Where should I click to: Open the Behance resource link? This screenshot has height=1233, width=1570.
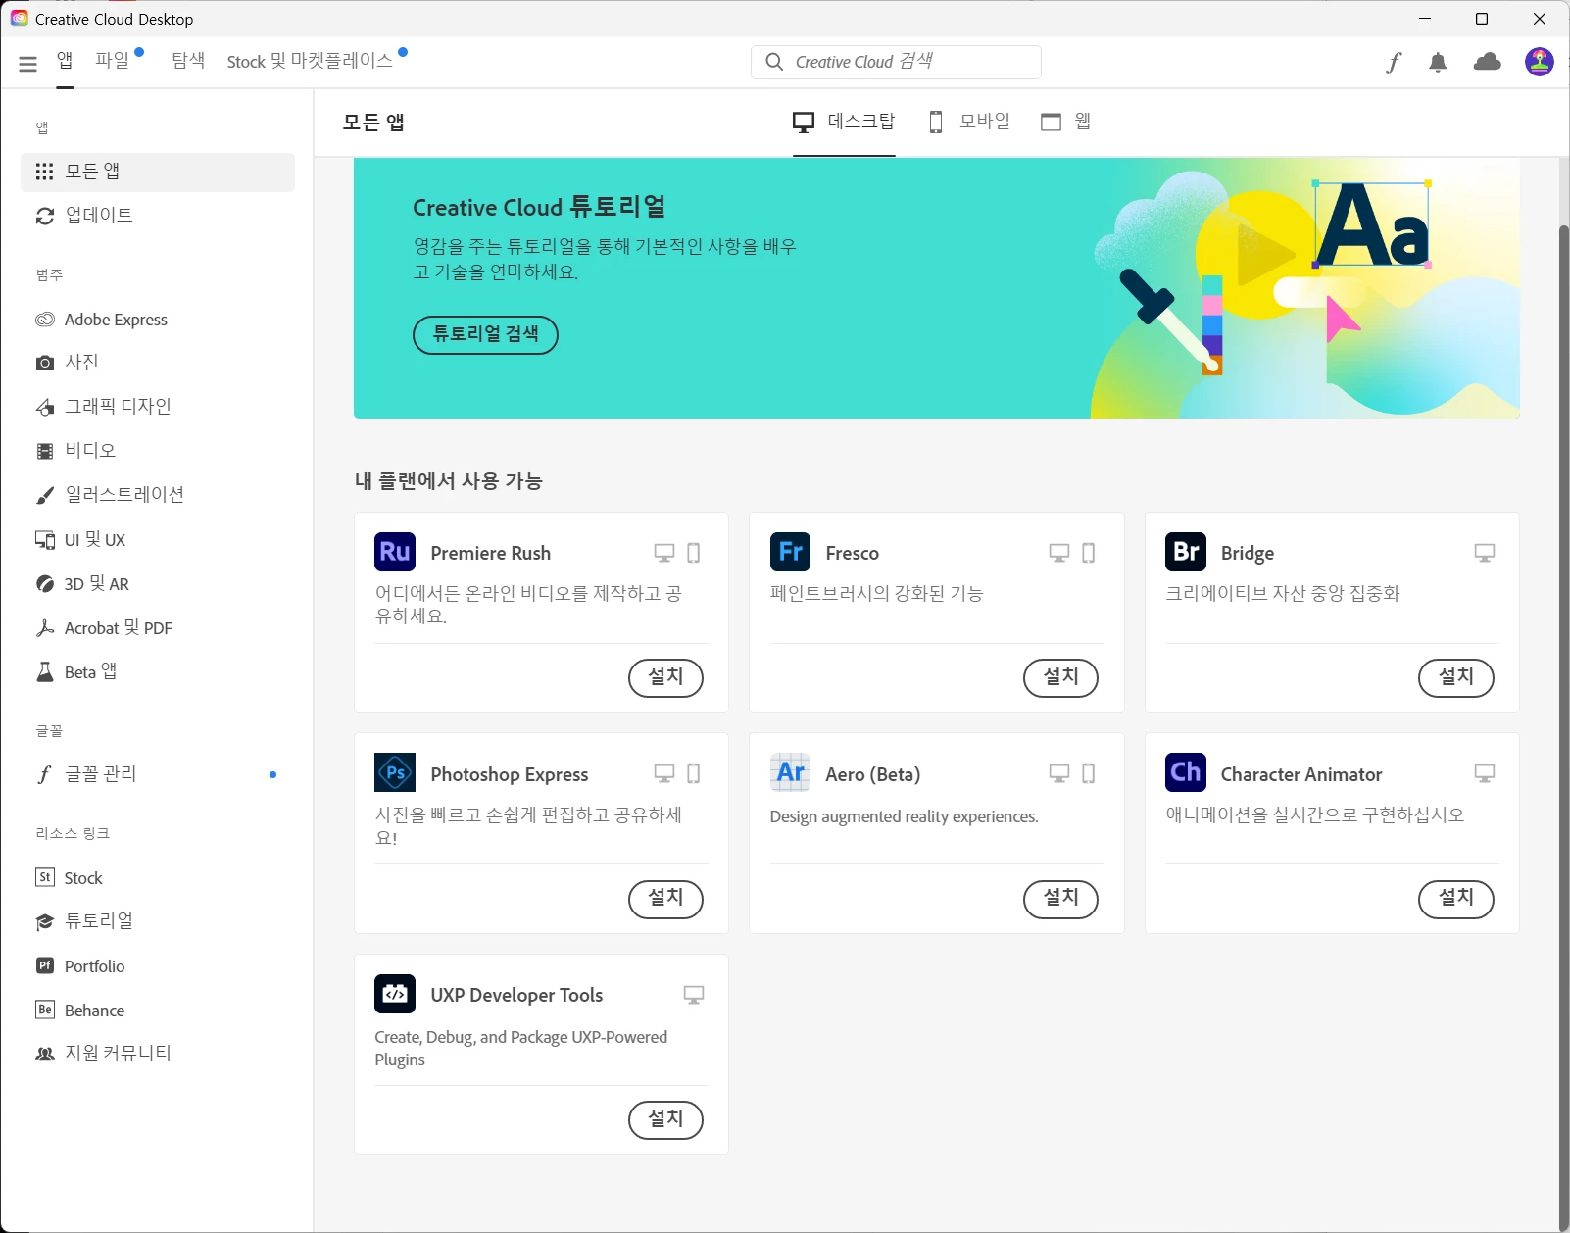pyautogui.click(x=158, y=1011)
